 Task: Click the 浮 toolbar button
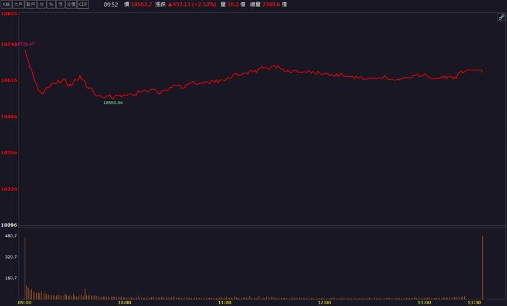click(60, 4)
